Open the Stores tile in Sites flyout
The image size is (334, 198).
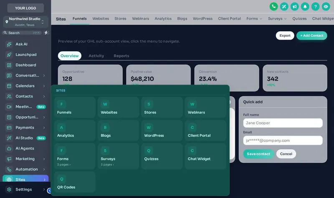(162, 107)
